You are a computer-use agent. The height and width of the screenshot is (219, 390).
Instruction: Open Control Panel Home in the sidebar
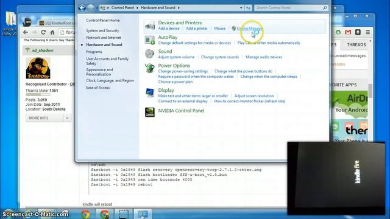click(x=103, y=20)
